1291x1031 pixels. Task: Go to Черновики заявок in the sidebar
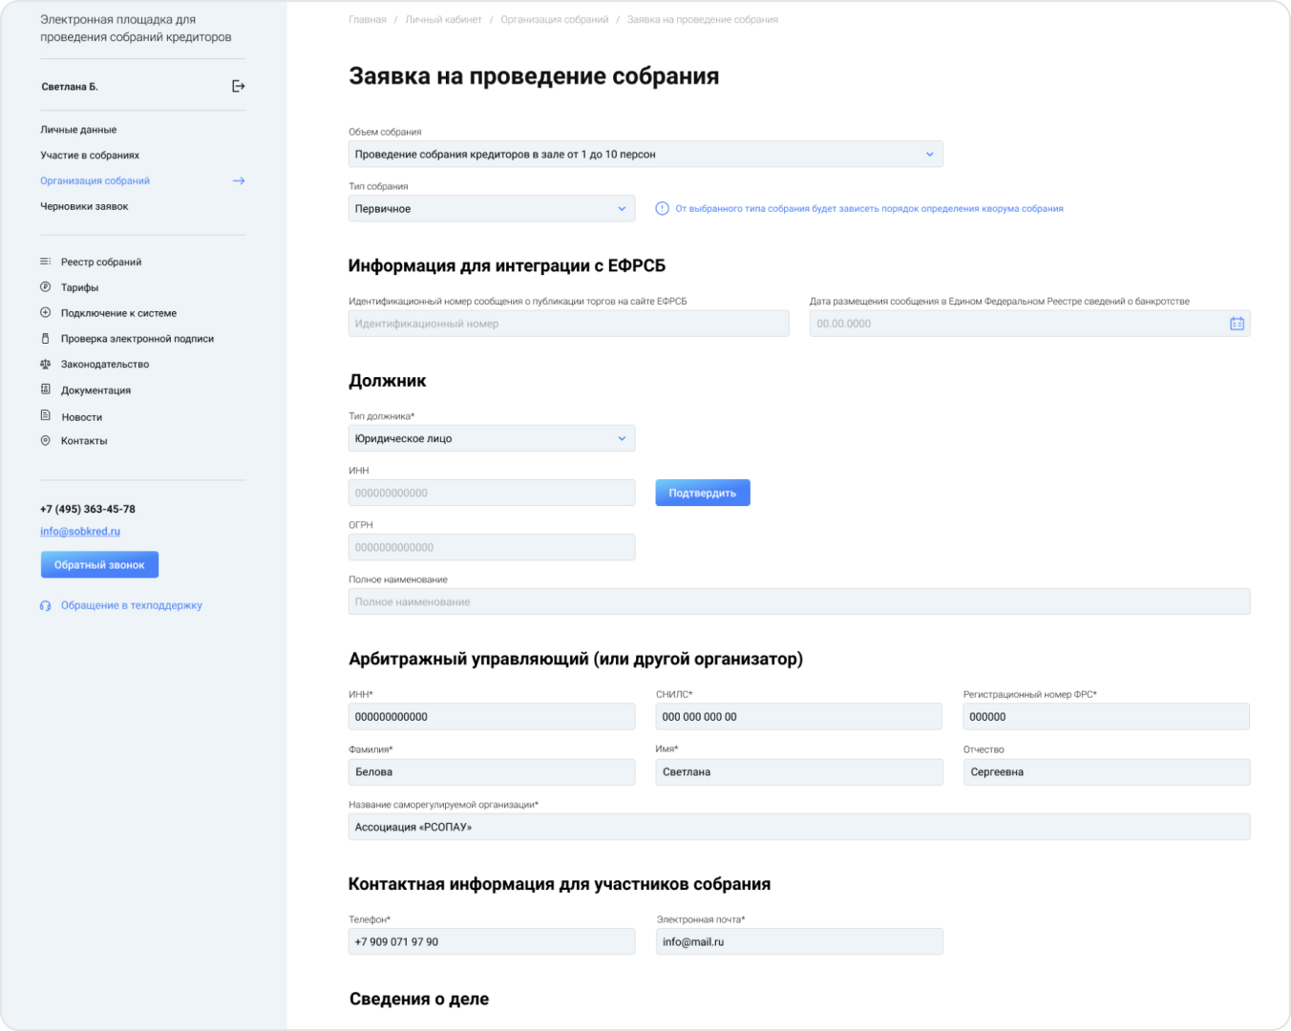tap(84, 206)
